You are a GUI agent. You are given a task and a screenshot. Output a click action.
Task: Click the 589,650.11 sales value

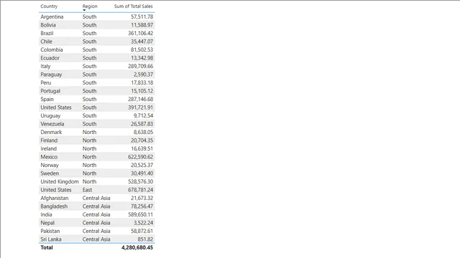point(141,214)
